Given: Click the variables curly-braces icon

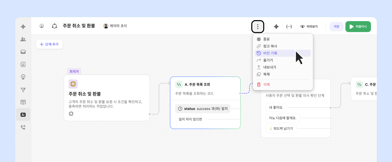Looking at the screenshot, I should pyautogui.click(x=289, y=27).
